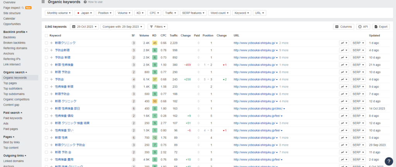This screenshot has width=396, height=167.
Task: Go to Top pages in sidebar
Action: click(x=10, y=83)
